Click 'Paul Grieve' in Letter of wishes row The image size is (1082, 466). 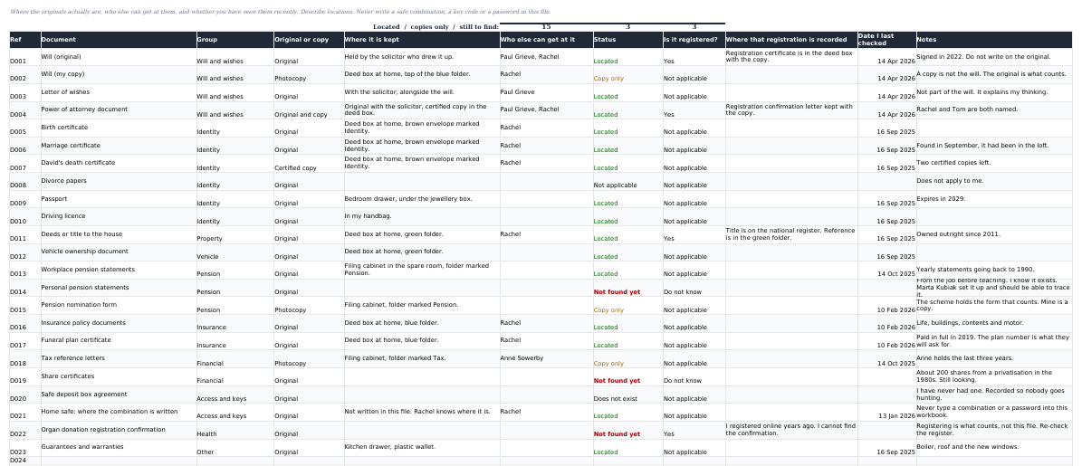[x=547, y=93]
